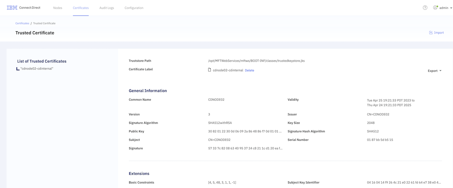Image resolution: width=453 pixels, height=188 pixels.
Task: Click the Public Key hex value
Action: pyautogui.click(x=245, y=131)
